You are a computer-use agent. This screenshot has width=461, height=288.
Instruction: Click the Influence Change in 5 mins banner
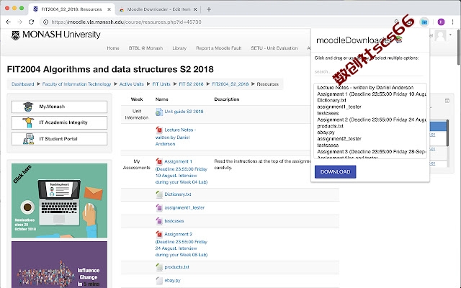59,264
